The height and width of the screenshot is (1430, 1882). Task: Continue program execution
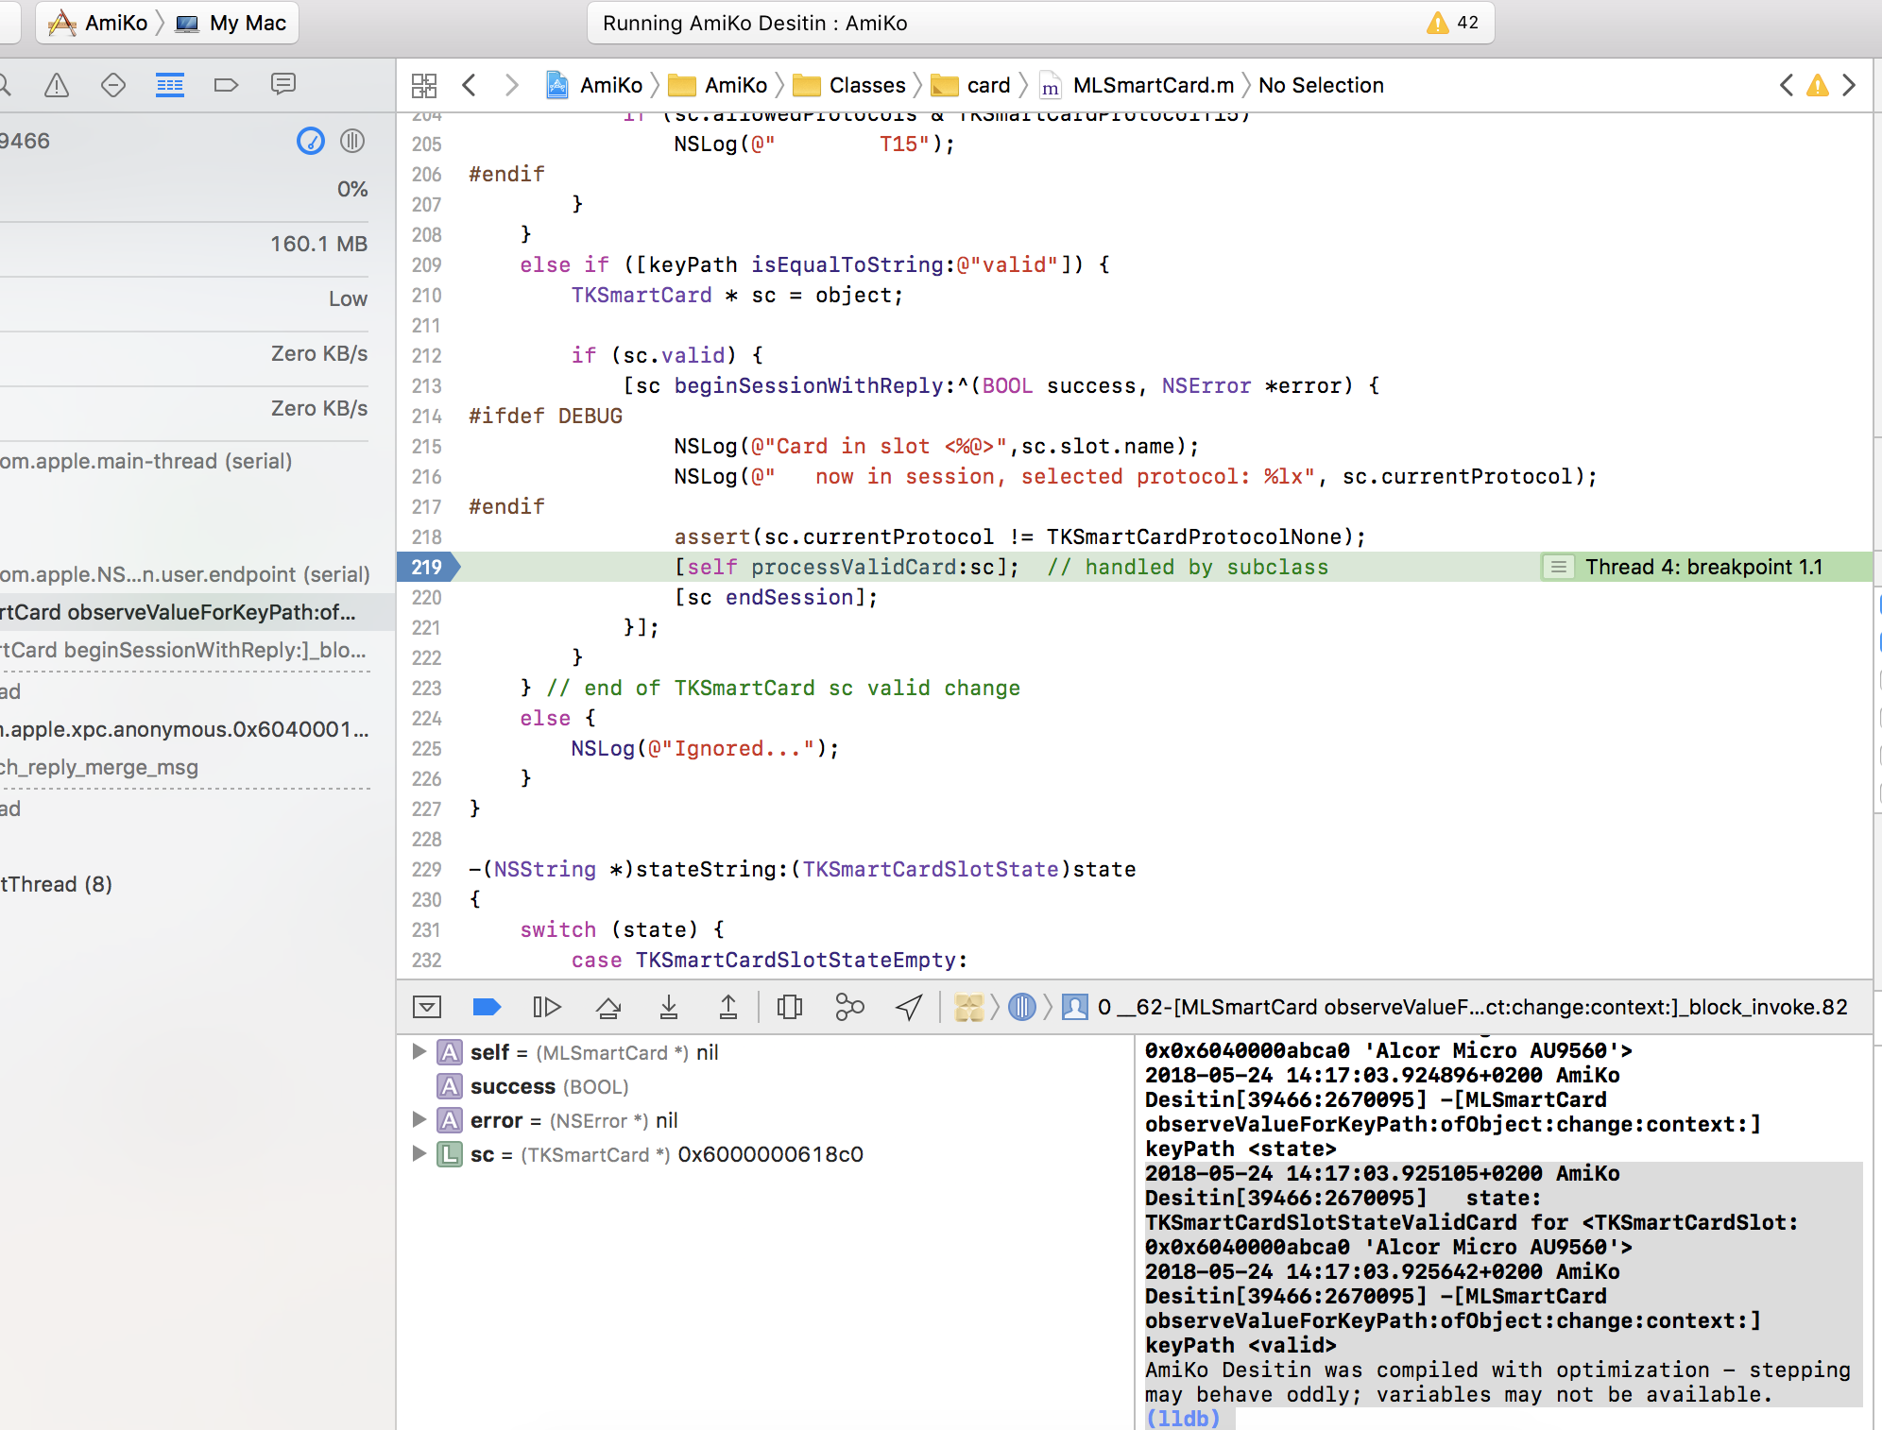tap(546, 1006)
